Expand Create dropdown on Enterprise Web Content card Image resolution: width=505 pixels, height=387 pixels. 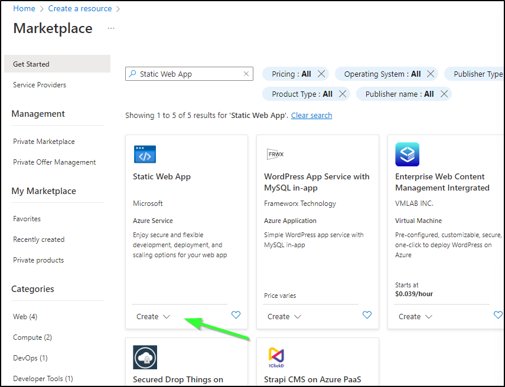415,317
